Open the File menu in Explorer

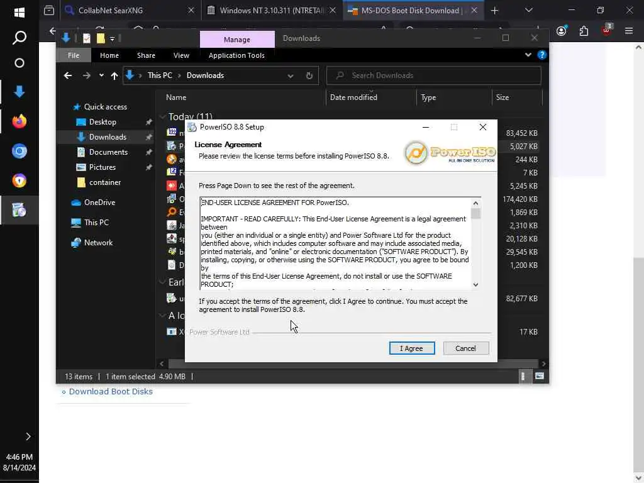(x=74, y=55)
